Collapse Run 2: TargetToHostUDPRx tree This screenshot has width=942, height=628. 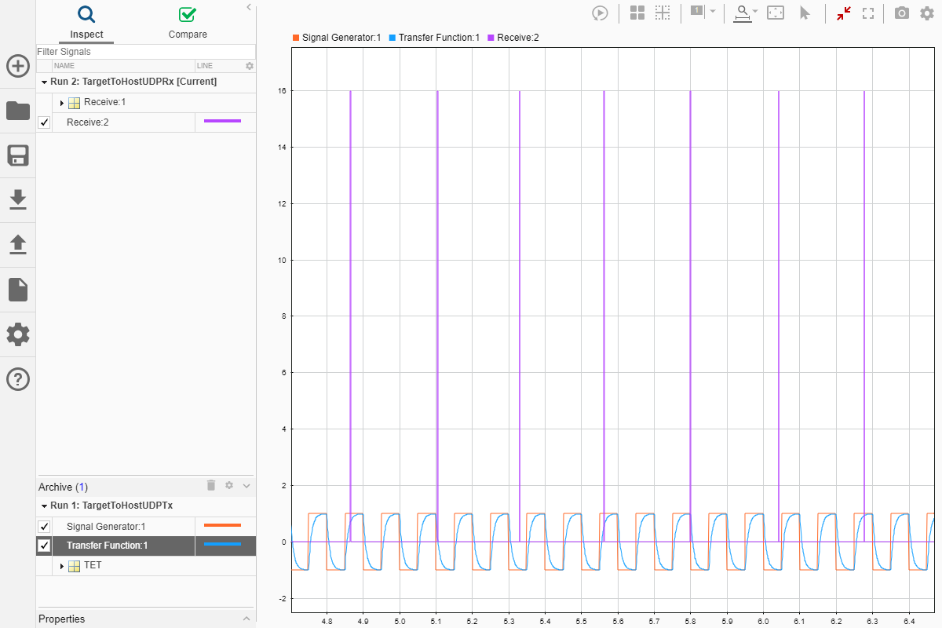[44, 82]
